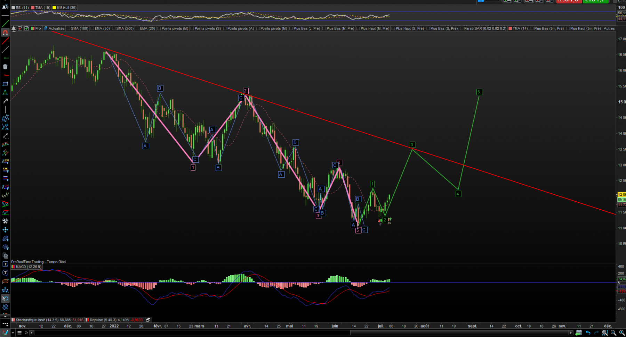Toggle the Parab SAR indicator checkbox
The width and height of the screenshot is (626, 337).
tap(462, 28)
